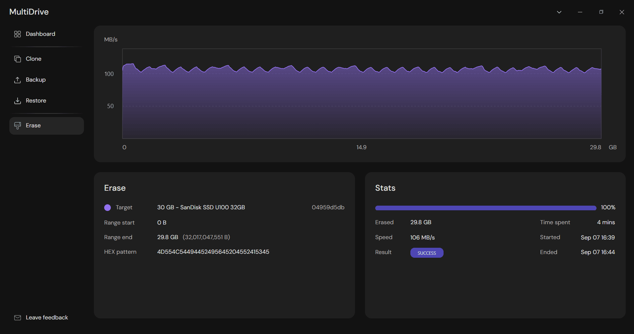
Task: Expand the title bar chevron dropdown
Action: tap(559, 12)
